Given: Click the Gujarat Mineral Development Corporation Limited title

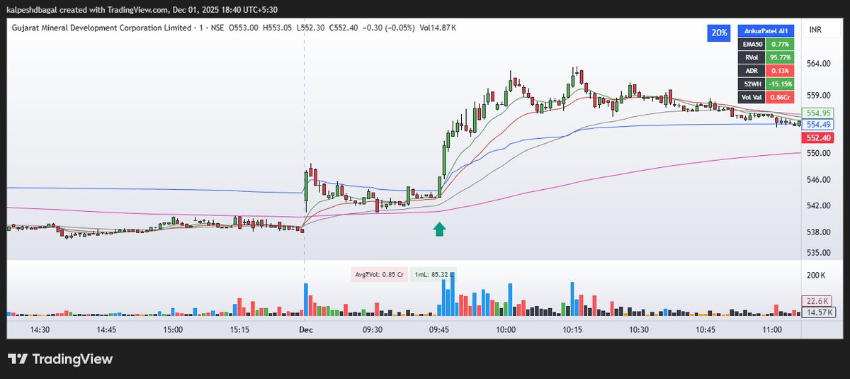Looking at the screenshot, I should (101, 28).
